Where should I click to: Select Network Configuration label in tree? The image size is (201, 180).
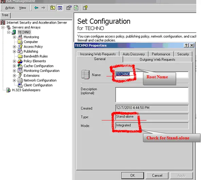(40, 80)
